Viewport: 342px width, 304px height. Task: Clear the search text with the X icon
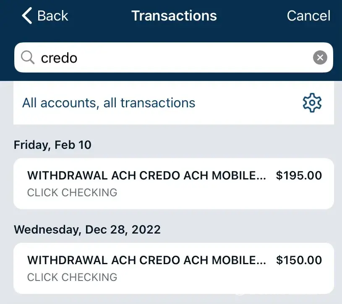click(320, 57)
